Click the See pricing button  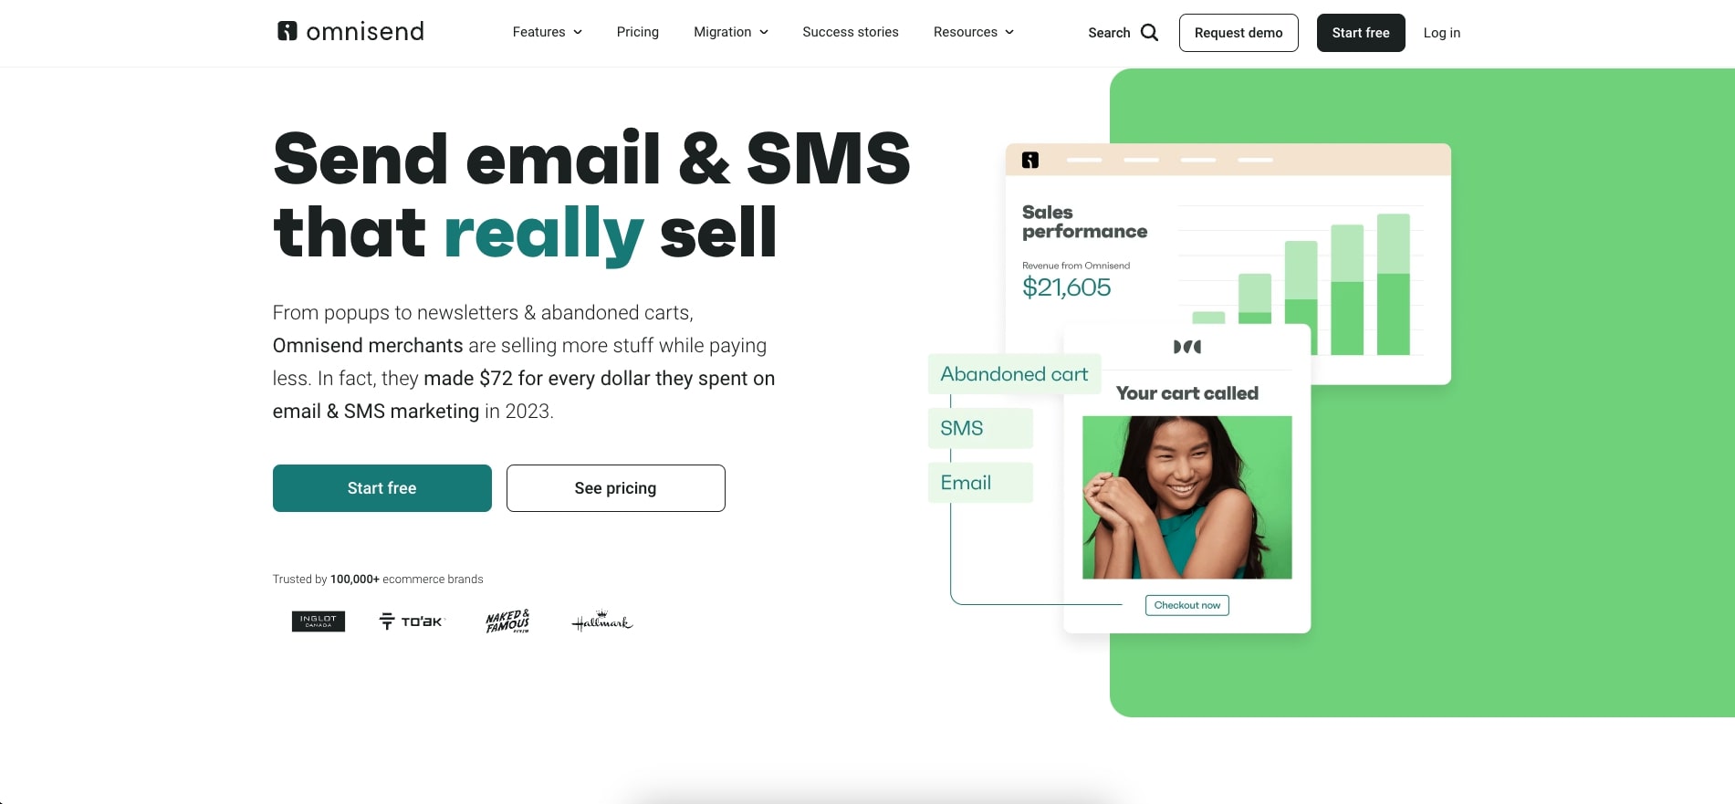pyautogui.click(x=616, y=488)
